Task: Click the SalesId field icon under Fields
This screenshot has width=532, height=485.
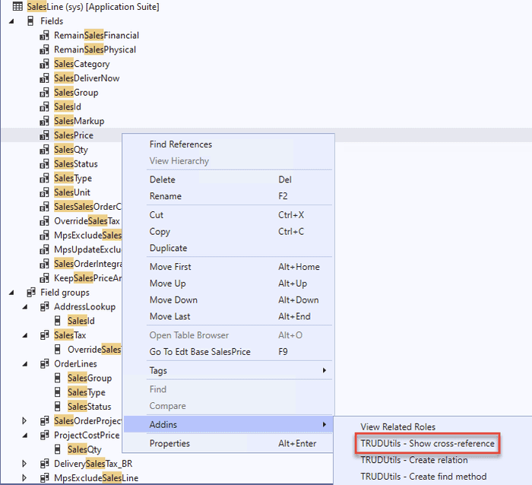Action: click(44, 107)
